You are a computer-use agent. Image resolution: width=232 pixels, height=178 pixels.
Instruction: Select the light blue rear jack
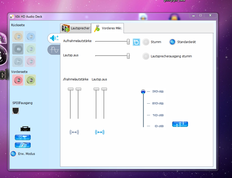click(30, 36)
